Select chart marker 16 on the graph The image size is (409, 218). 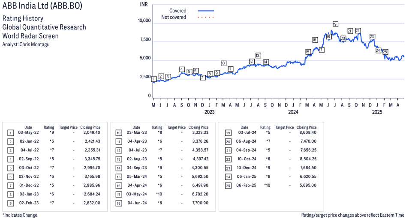click(x=315, y=40)
